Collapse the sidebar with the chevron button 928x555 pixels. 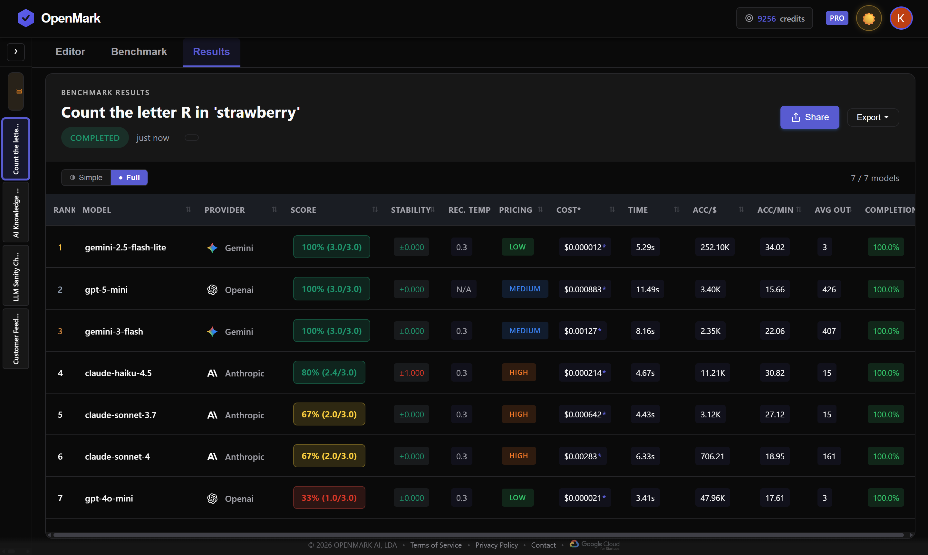tap(16, 52)
